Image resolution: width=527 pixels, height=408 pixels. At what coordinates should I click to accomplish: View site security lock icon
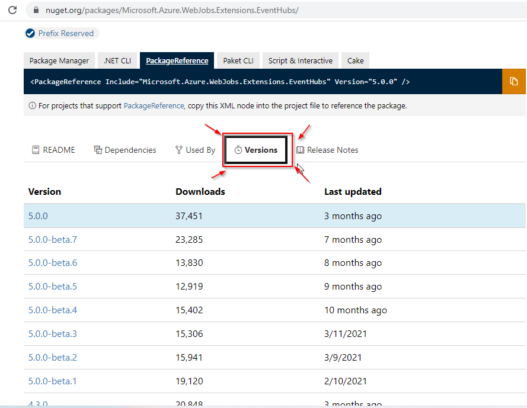click(36, 10)
